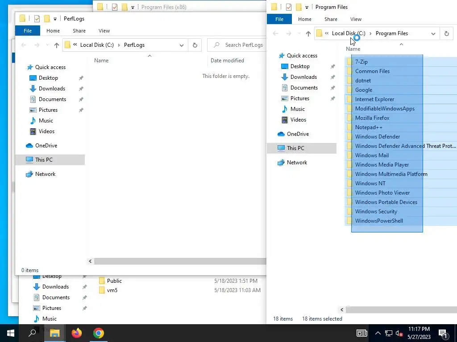Select the Mozilla Firefox folder
457x342 pixels.
[x=372, y=118]
